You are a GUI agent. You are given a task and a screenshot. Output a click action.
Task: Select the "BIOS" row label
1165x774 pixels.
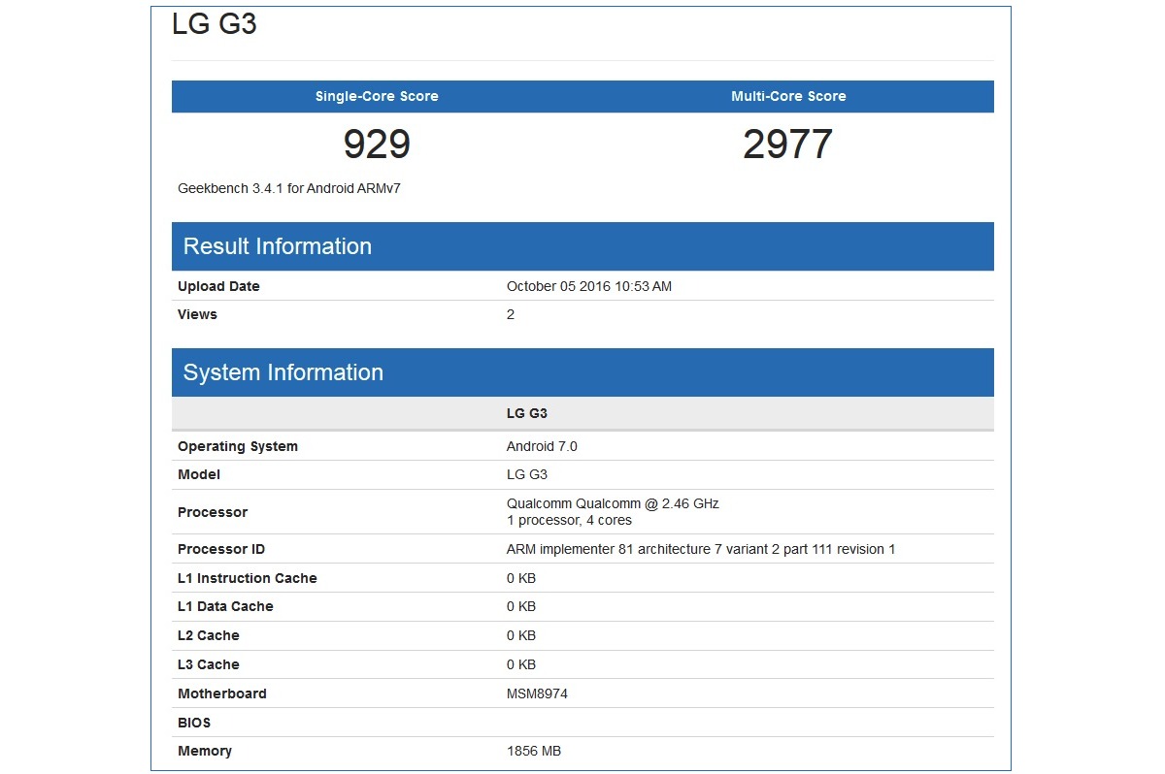tap(194, 723)
